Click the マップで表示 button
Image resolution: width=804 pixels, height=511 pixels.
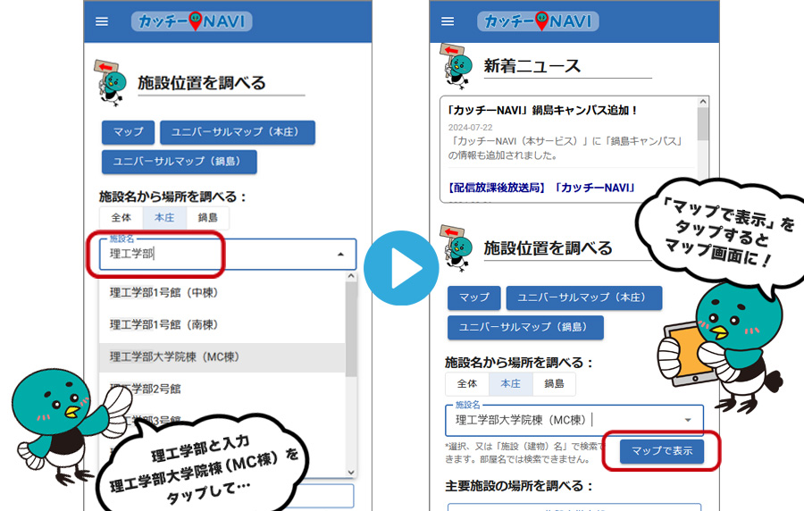pos(662,451)
